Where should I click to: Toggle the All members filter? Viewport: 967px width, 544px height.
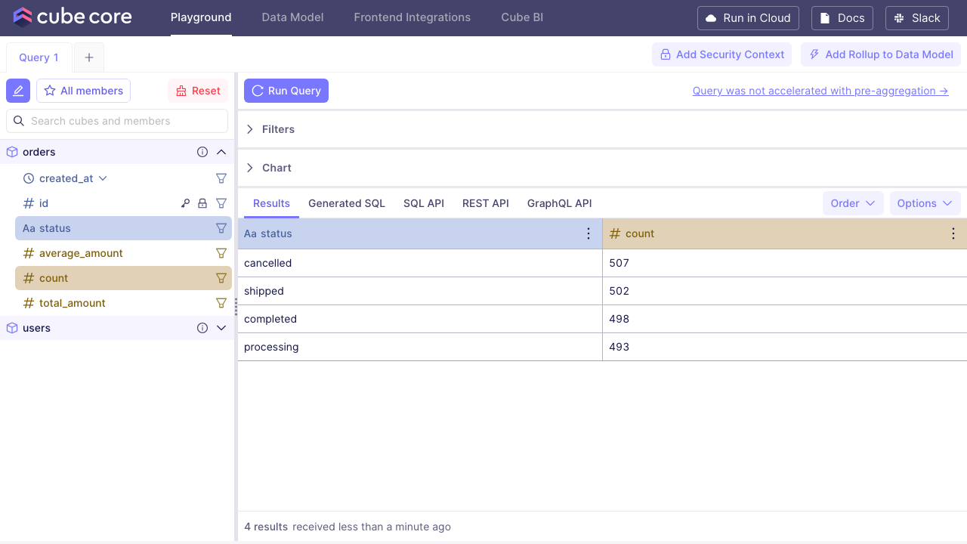click(x=83, y=91)
